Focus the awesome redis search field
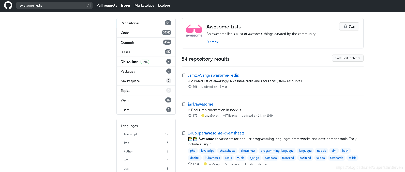 click(54, 5)
